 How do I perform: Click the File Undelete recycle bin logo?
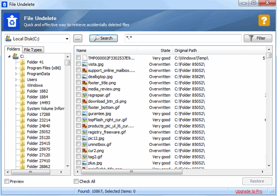[12, 21]
